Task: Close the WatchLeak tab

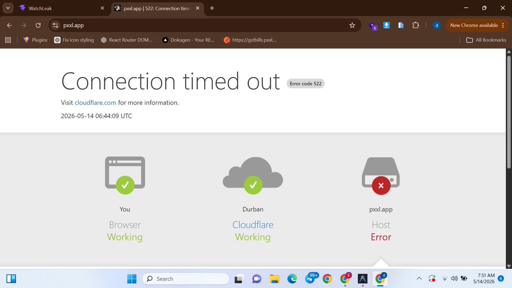Action: [x=102, y=8]
